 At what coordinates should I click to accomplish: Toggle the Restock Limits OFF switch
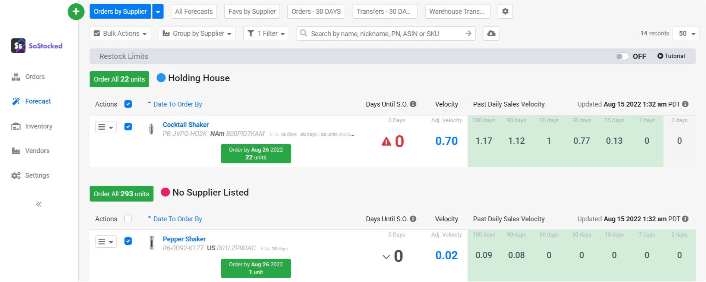coord(622,56)
